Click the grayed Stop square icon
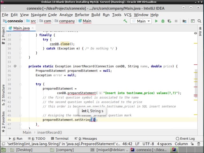The height and width of the screenshot is (153, 204). (176, 21)
